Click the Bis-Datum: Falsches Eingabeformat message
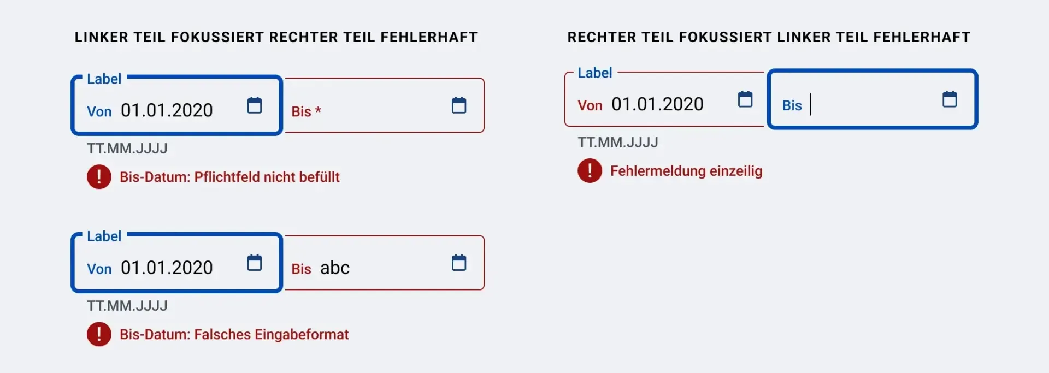This screenshot has height=373, width=1049. point(234,334)
